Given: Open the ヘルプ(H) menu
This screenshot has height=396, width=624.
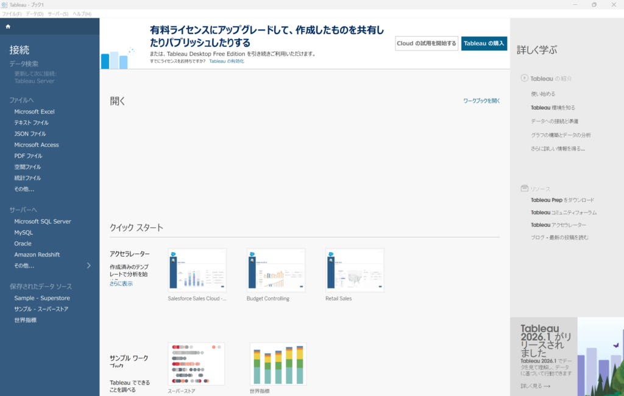Looking at the screenshot, I should point(82,14).
